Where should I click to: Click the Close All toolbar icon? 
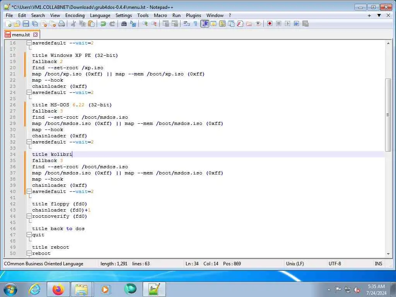click(x=53, y=24)
